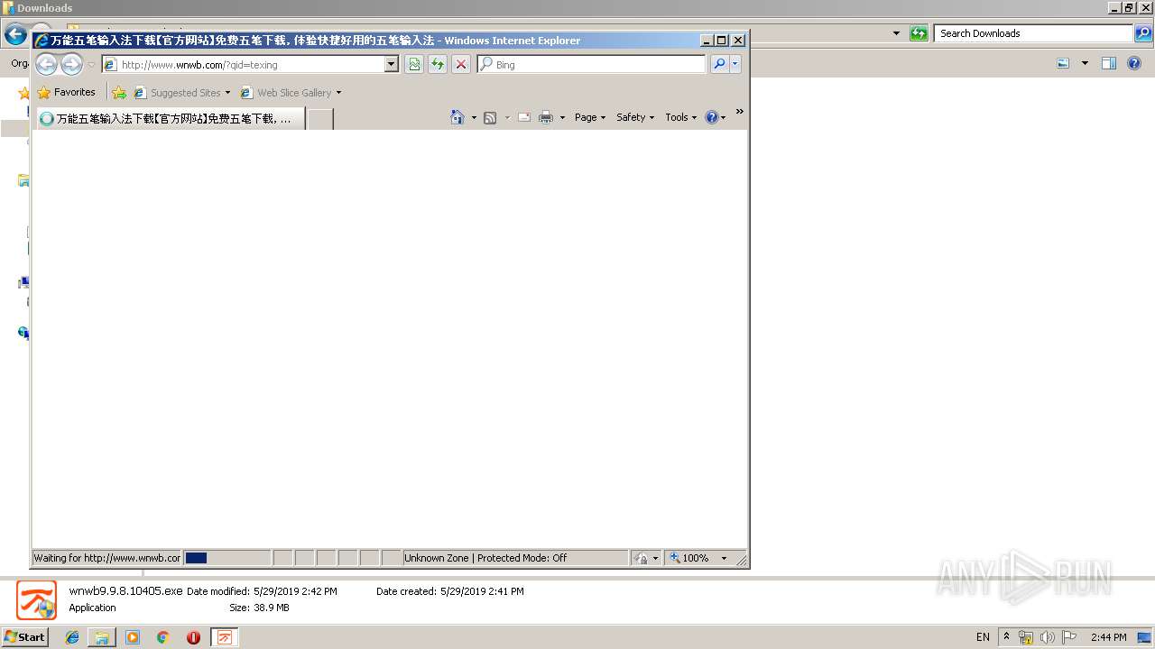The height and width of the screenshot is (649, 1155).
Task: Select the wnwb page tab
Action: click(171, 118)
